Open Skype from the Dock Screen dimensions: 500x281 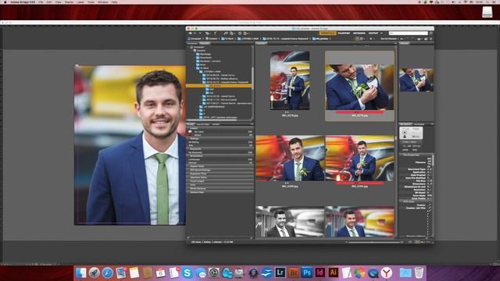point(187,272)
